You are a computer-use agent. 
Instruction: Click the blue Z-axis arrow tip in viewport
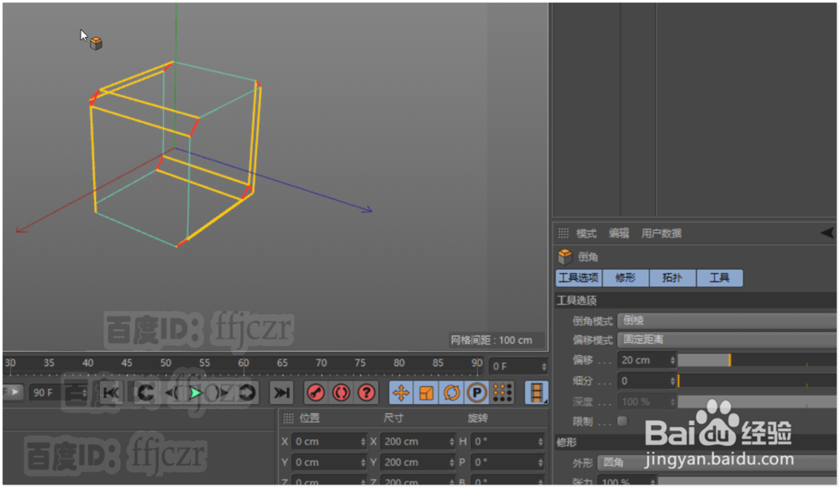[369, 210]
